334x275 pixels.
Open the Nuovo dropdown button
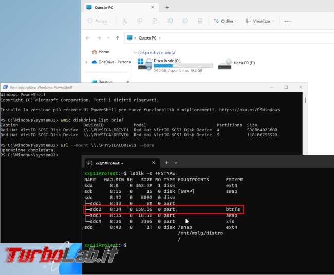coord(100,21)
